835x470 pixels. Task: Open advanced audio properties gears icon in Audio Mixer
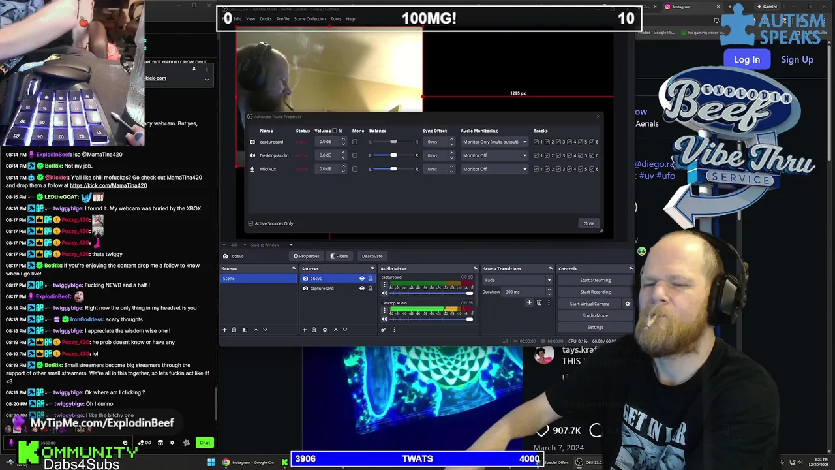383,330
